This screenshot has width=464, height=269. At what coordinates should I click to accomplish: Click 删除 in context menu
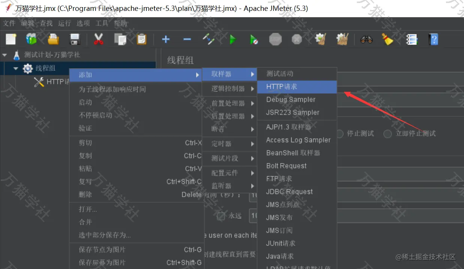click(x=136, y=195)
